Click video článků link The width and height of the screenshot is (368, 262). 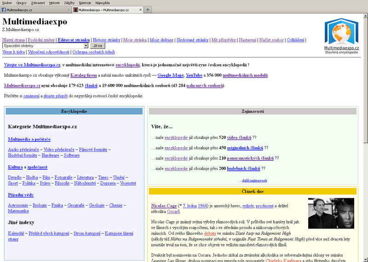[239, 138]
